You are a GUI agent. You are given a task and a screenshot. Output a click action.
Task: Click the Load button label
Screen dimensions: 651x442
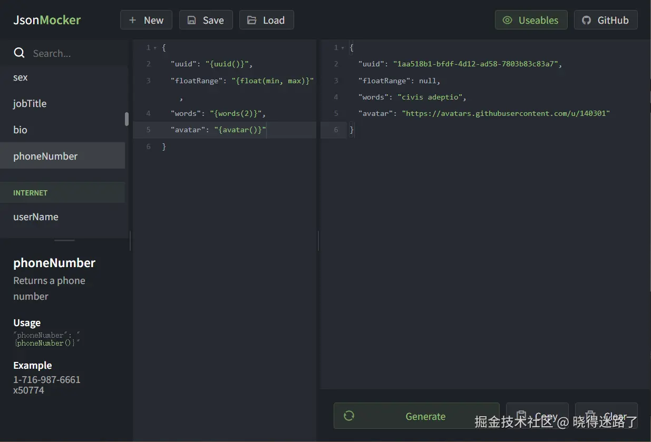tap(274, 20)
